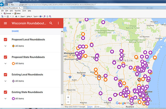Open the Favorites menu

18,11
